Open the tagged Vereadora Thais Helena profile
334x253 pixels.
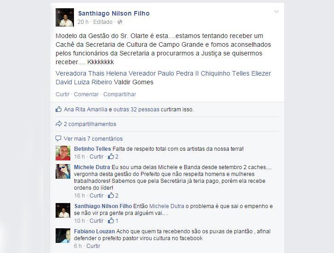point(91,73)
